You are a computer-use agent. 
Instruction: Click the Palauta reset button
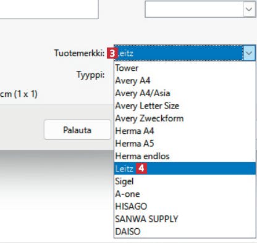[77, 130]
